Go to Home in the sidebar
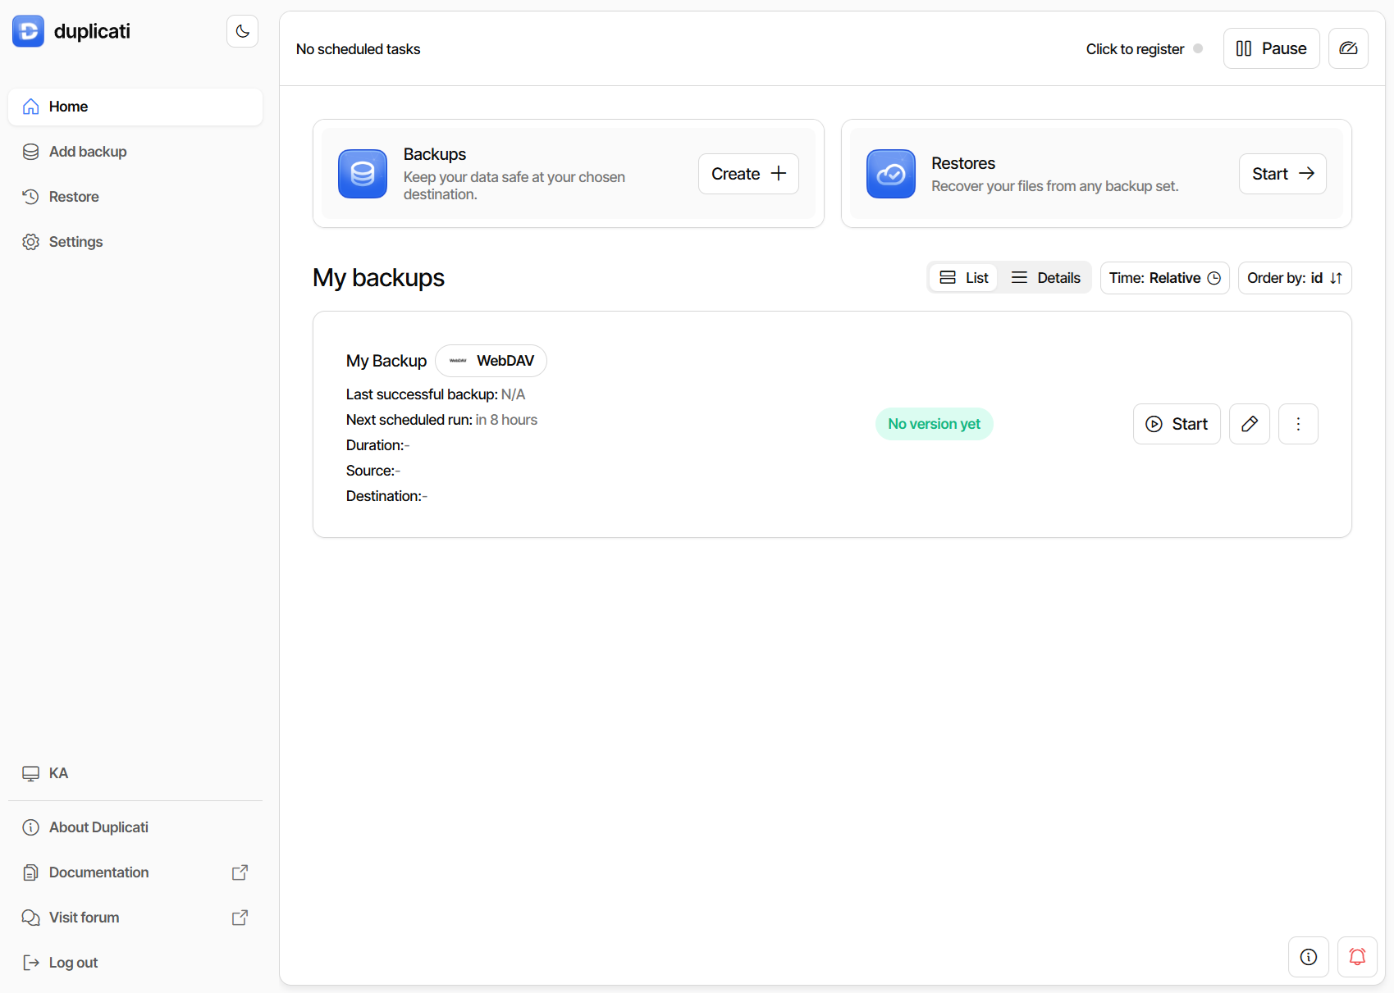 tap(67, 106)
